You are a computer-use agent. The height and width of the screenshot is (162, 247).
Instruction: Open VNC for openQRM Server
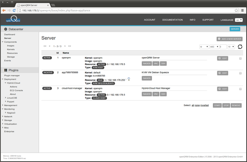pos(156,64)
